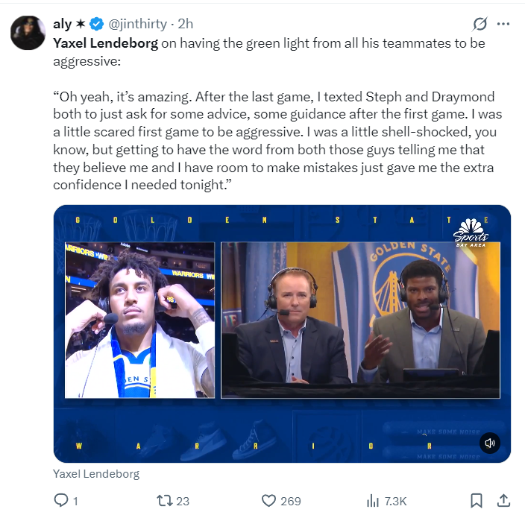The width and height of the screenshot is (525, 515).
Task: Click the 269 likes count
Action: [291, 502]
